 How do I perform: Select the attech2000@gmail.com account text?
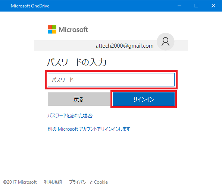point(125,46)
